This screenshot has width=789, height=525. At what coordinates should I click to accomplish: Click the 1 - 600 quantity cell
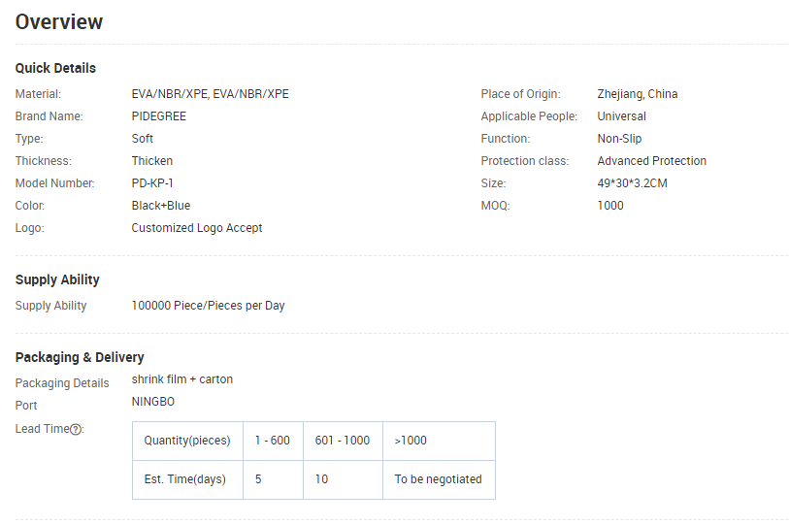pos(273,441)
